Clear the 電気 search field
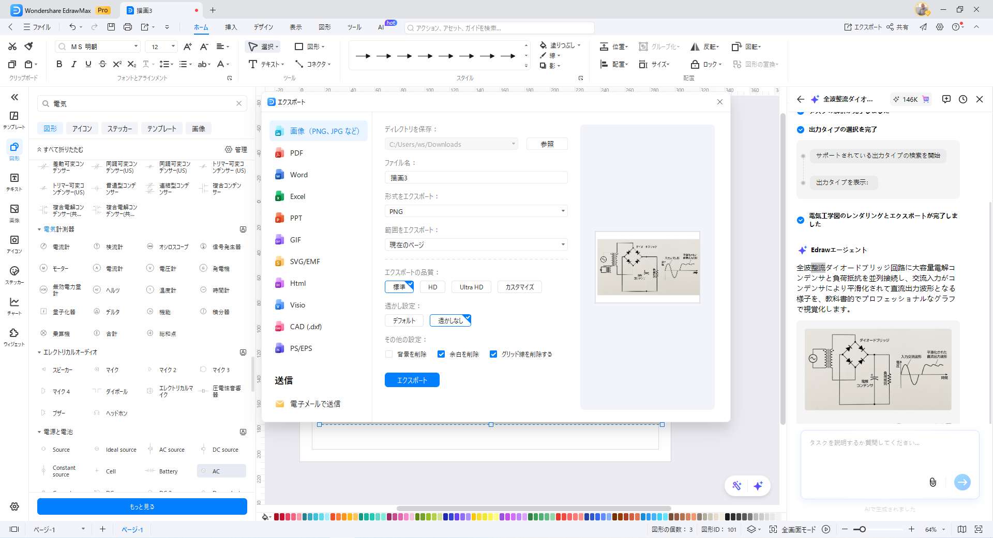 [239, 103]
